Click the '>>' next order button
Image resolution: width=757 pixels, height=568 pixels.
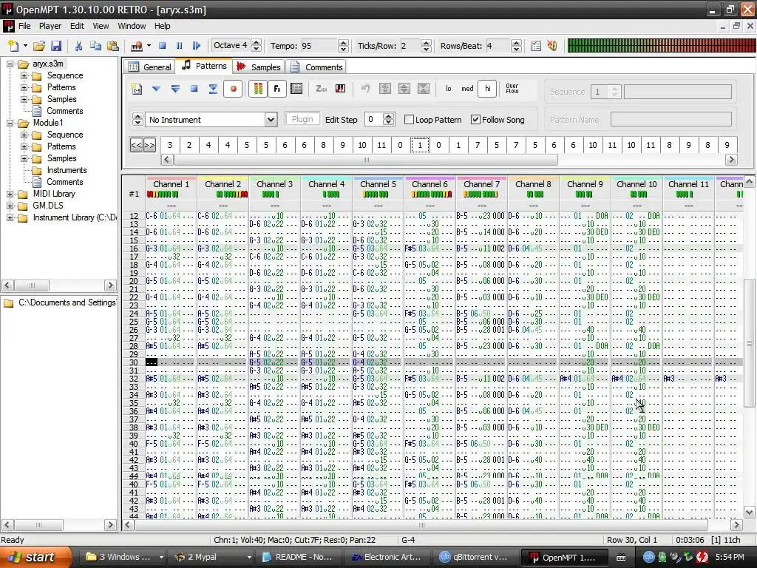(x=149, y=145)
